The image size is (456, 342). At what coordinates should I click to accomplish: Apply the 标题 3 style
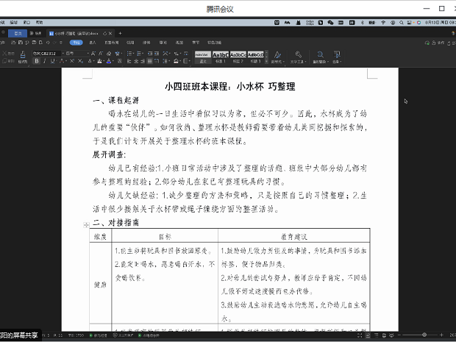pyautogui.click(x=256, y=57)
